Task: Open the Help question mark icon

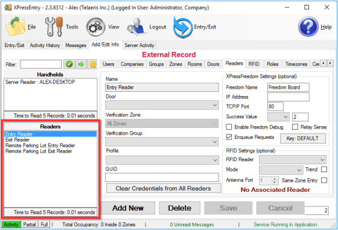Action: coord(308,27)
